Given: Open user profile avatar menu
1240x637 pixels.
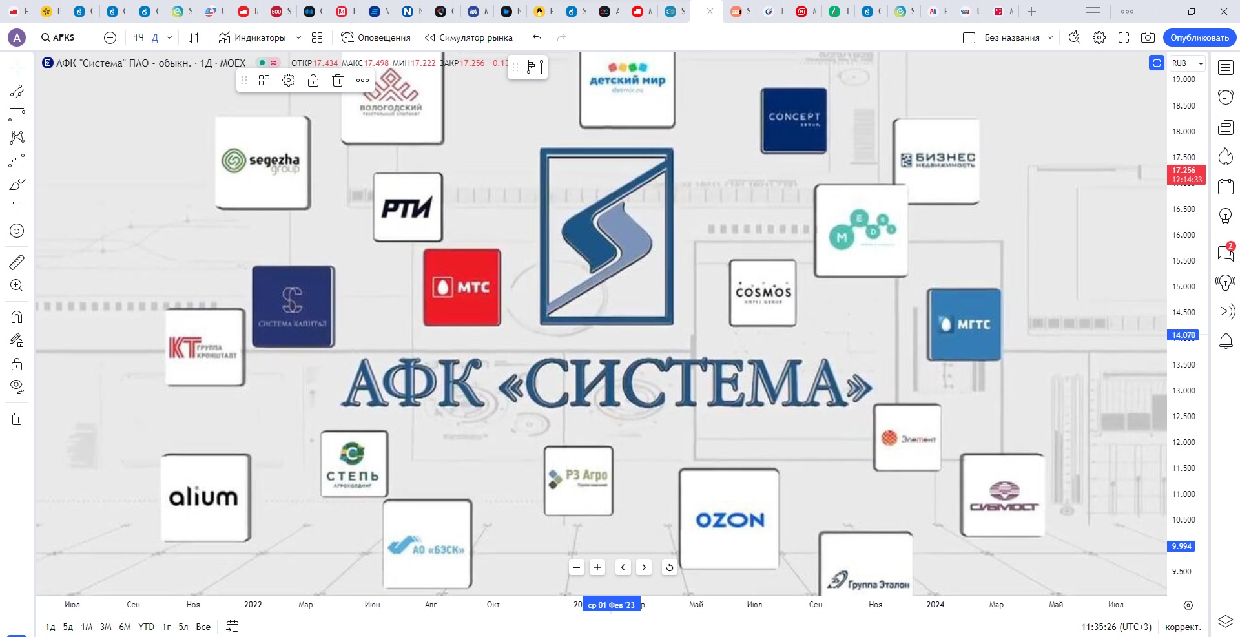Looking at the screenshot, I should tap(17, 37).
